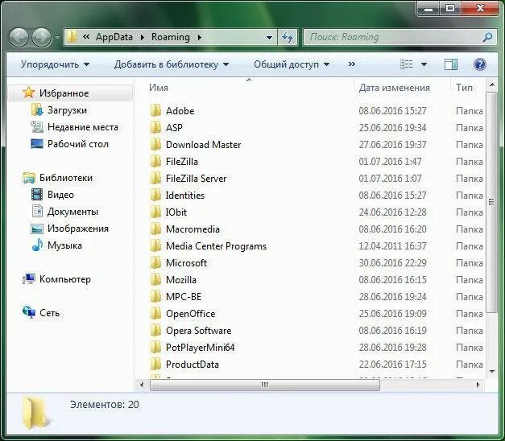Viewport: 505px width, 441px height.
Task: Select the FileZilla Server folder icon
Action: point(155,178)
